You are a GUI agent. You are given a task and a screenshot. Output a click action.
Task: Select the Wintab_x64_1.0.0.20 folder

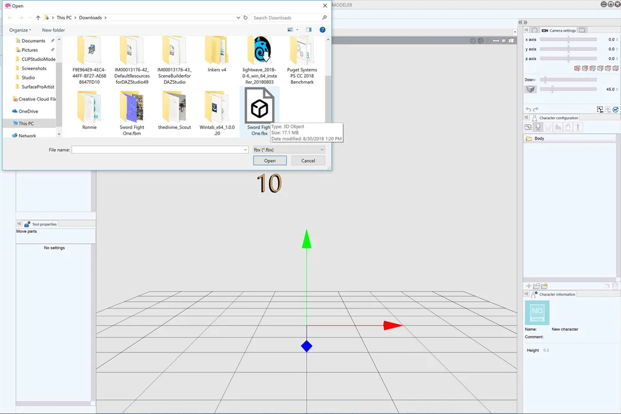(217, 113)
